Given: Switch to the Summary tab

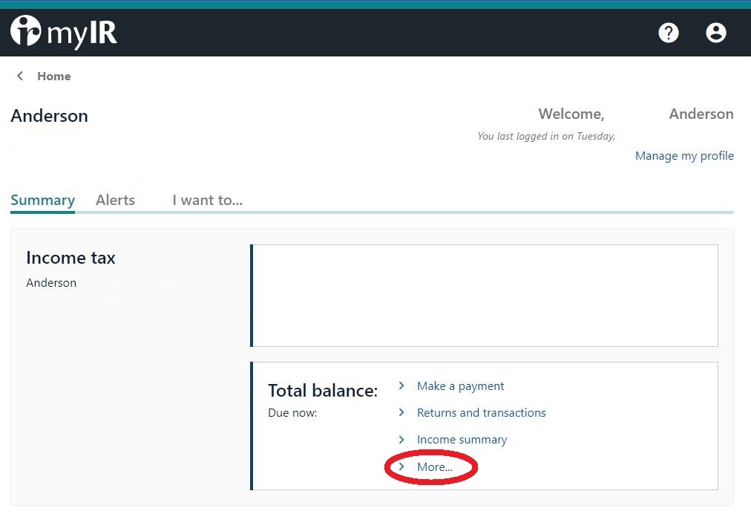Looking at the screenshot, I should 42,200.
